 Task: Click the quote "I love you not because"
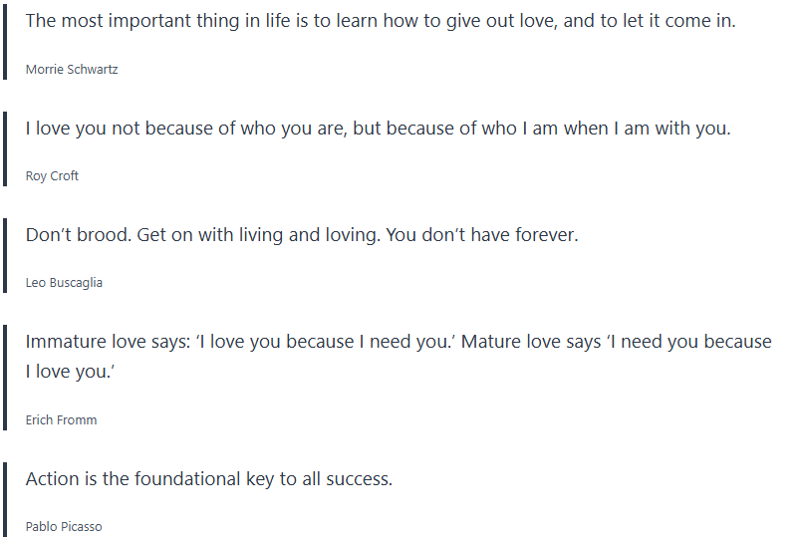[x=378, y=129]
